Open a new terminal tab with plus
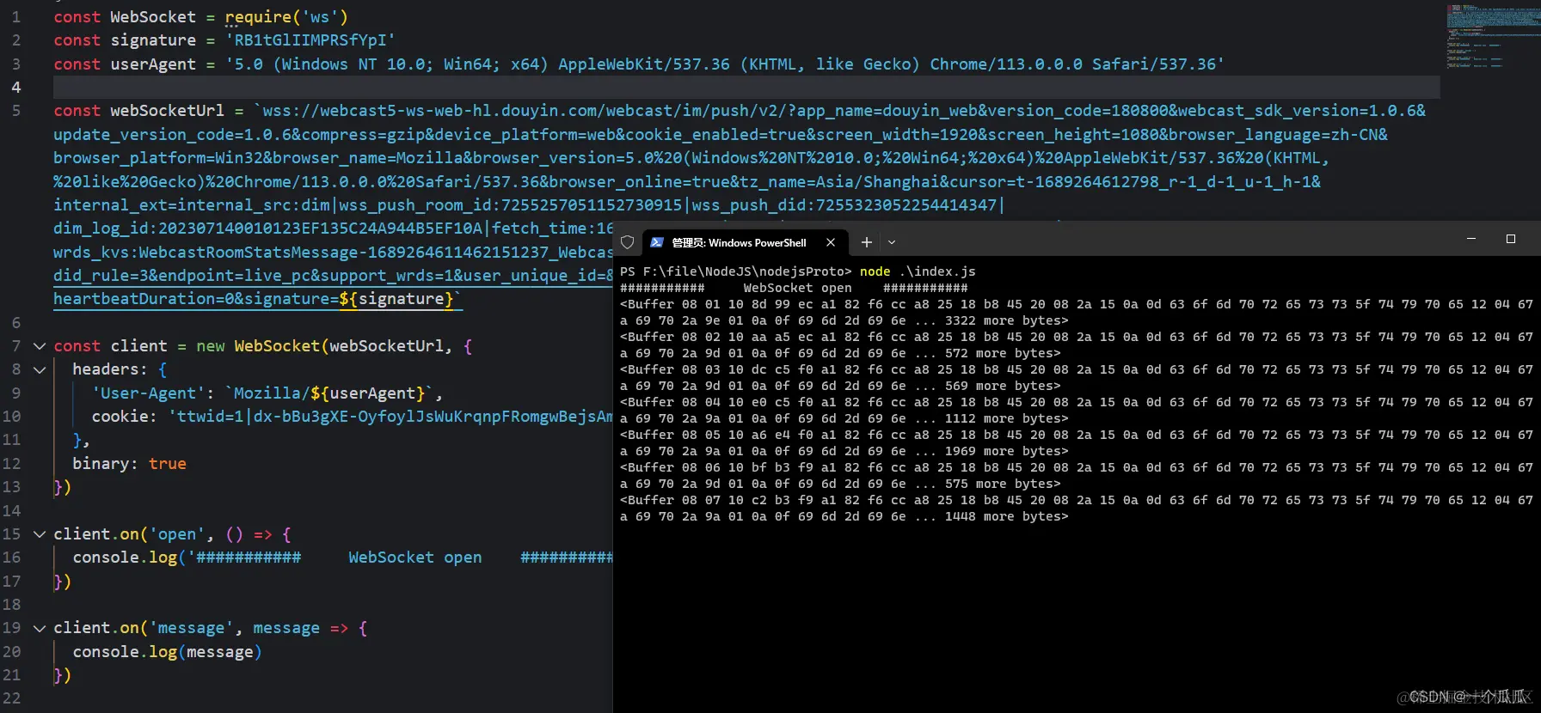The width and height of the screenshot is (1541, 713). click(x=867, y=243)
